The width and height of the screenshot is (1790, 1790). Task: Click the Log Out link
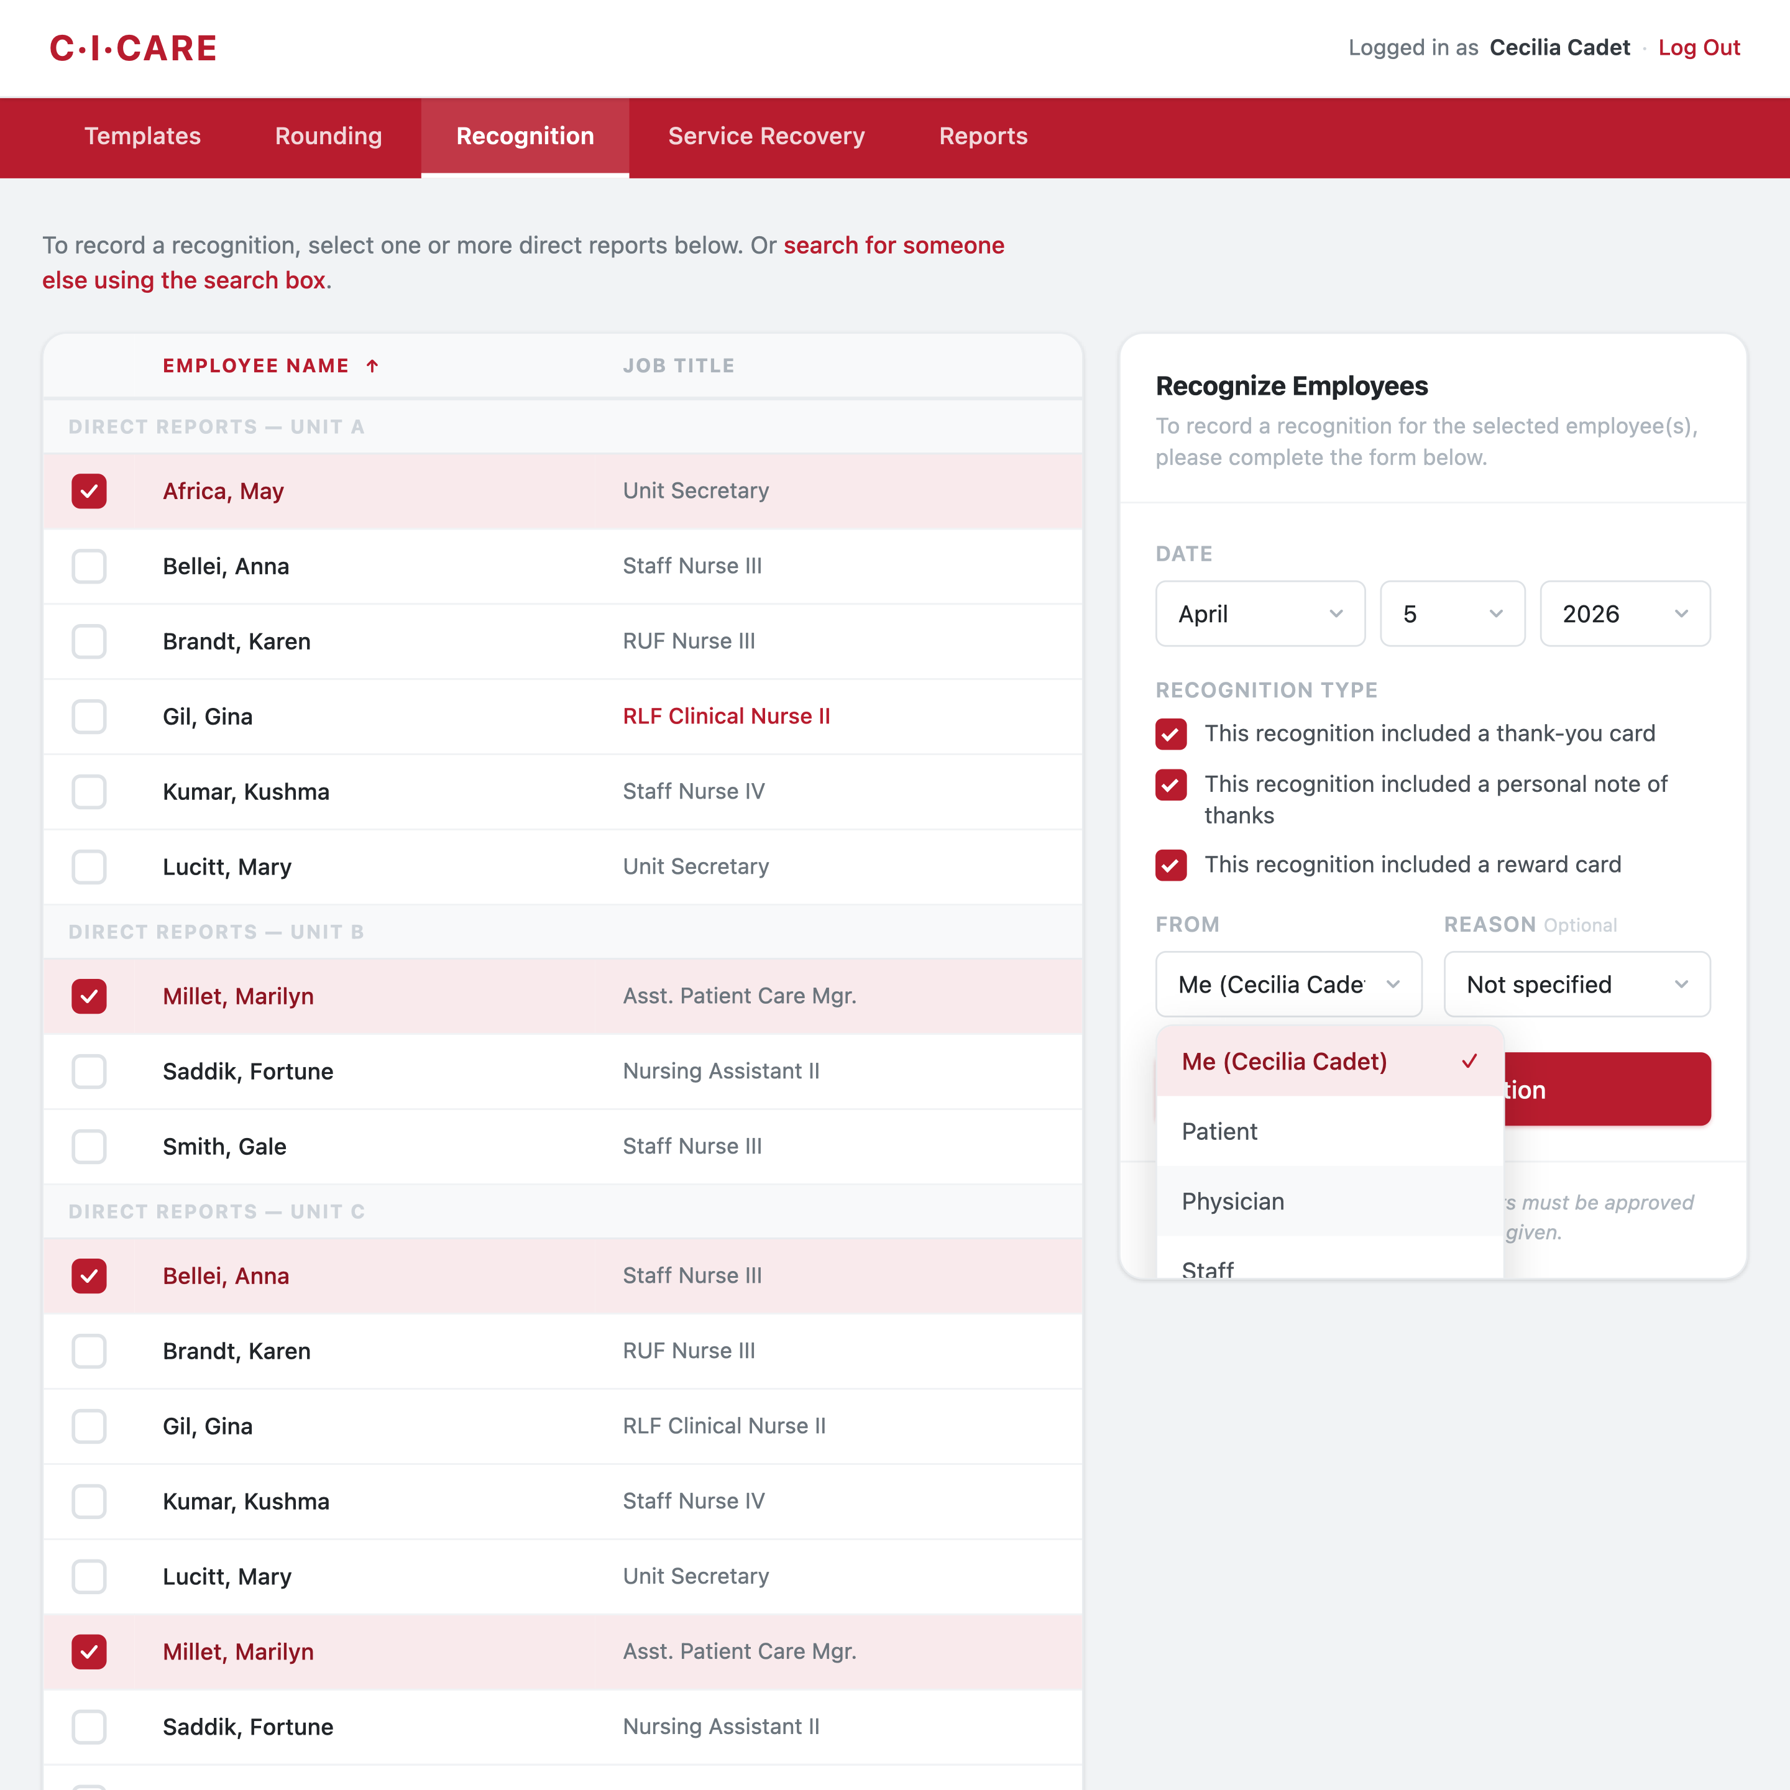click(x=1698, y=48)
